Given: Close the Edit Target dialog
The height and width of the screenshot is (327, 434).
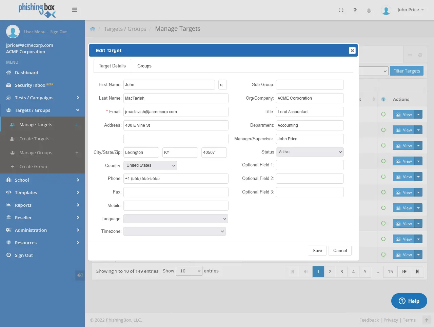Looking at the screenshot, I should coord(352,50).
